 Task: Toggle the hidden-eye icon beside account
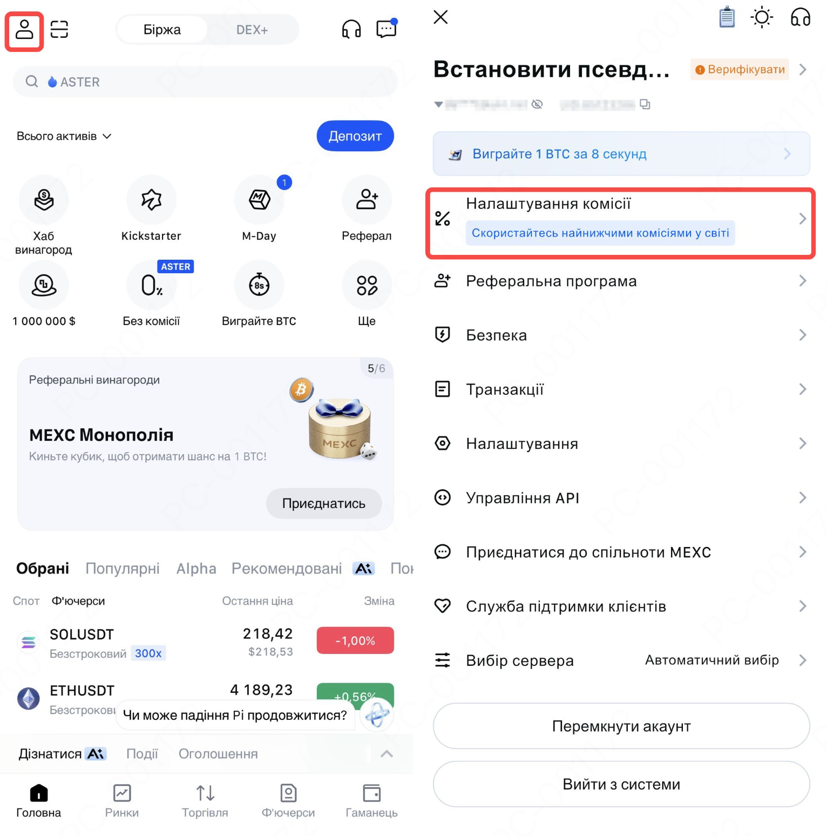pos(537,104)
